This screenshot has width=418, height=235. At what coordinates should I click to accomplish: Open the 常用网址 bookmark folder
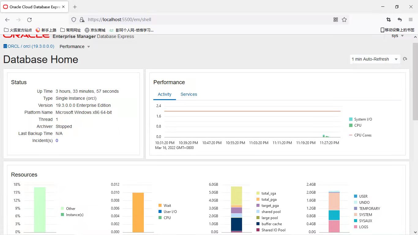(x=71, y=30)
